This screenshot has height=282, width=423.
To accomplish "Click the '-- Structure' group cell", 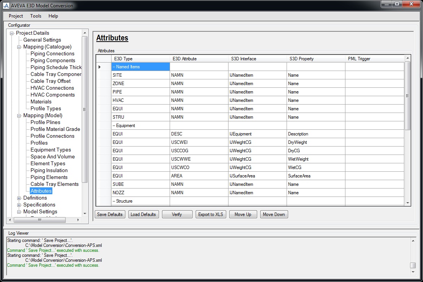I will (x=141, y=201).
